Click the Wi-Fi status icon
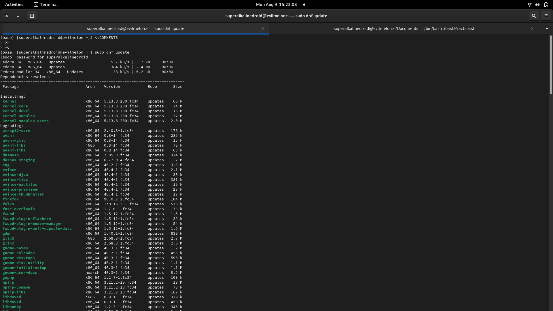 [529, 5]
